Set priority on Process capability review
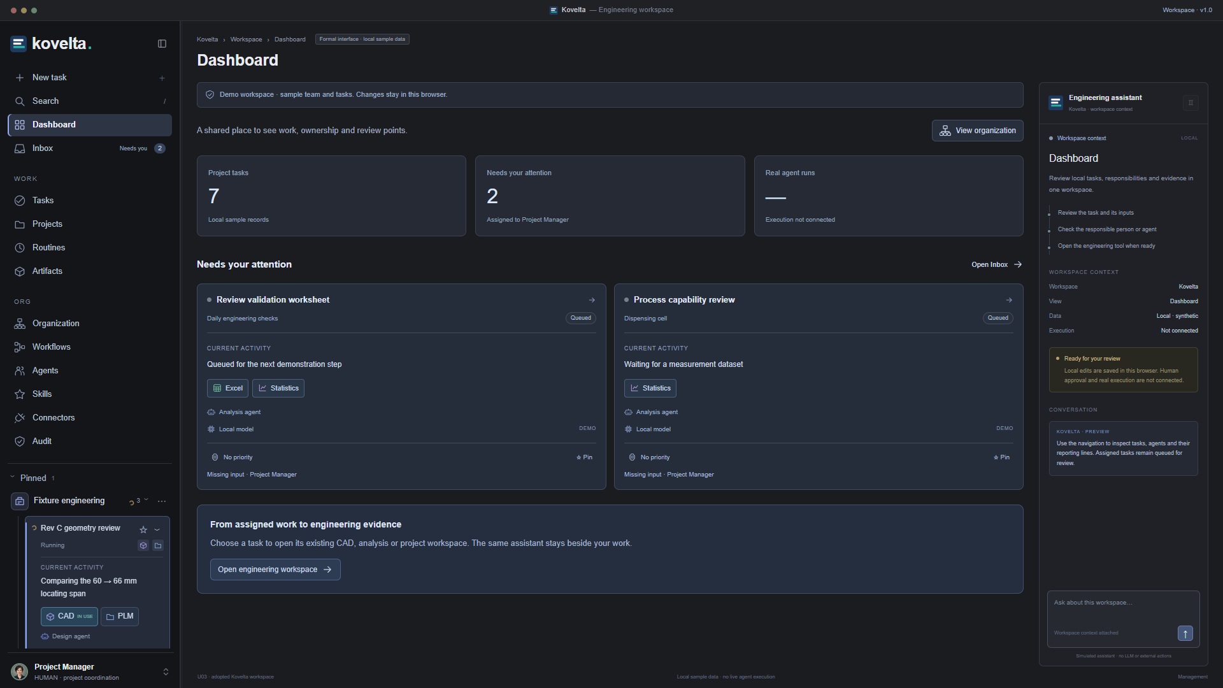Viewport: 1223px width, 688px height. pyautogui.click(x=649, y=457)
